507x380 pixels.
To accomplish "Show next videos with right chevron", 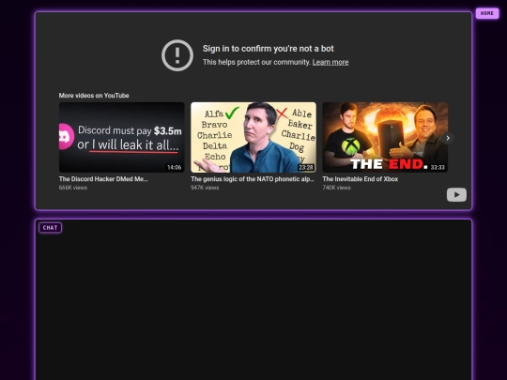I will coord(448,138).
